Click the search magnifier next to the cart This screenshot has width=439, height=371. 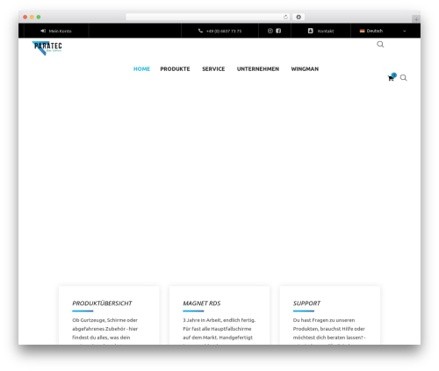[x=403, y=78]
